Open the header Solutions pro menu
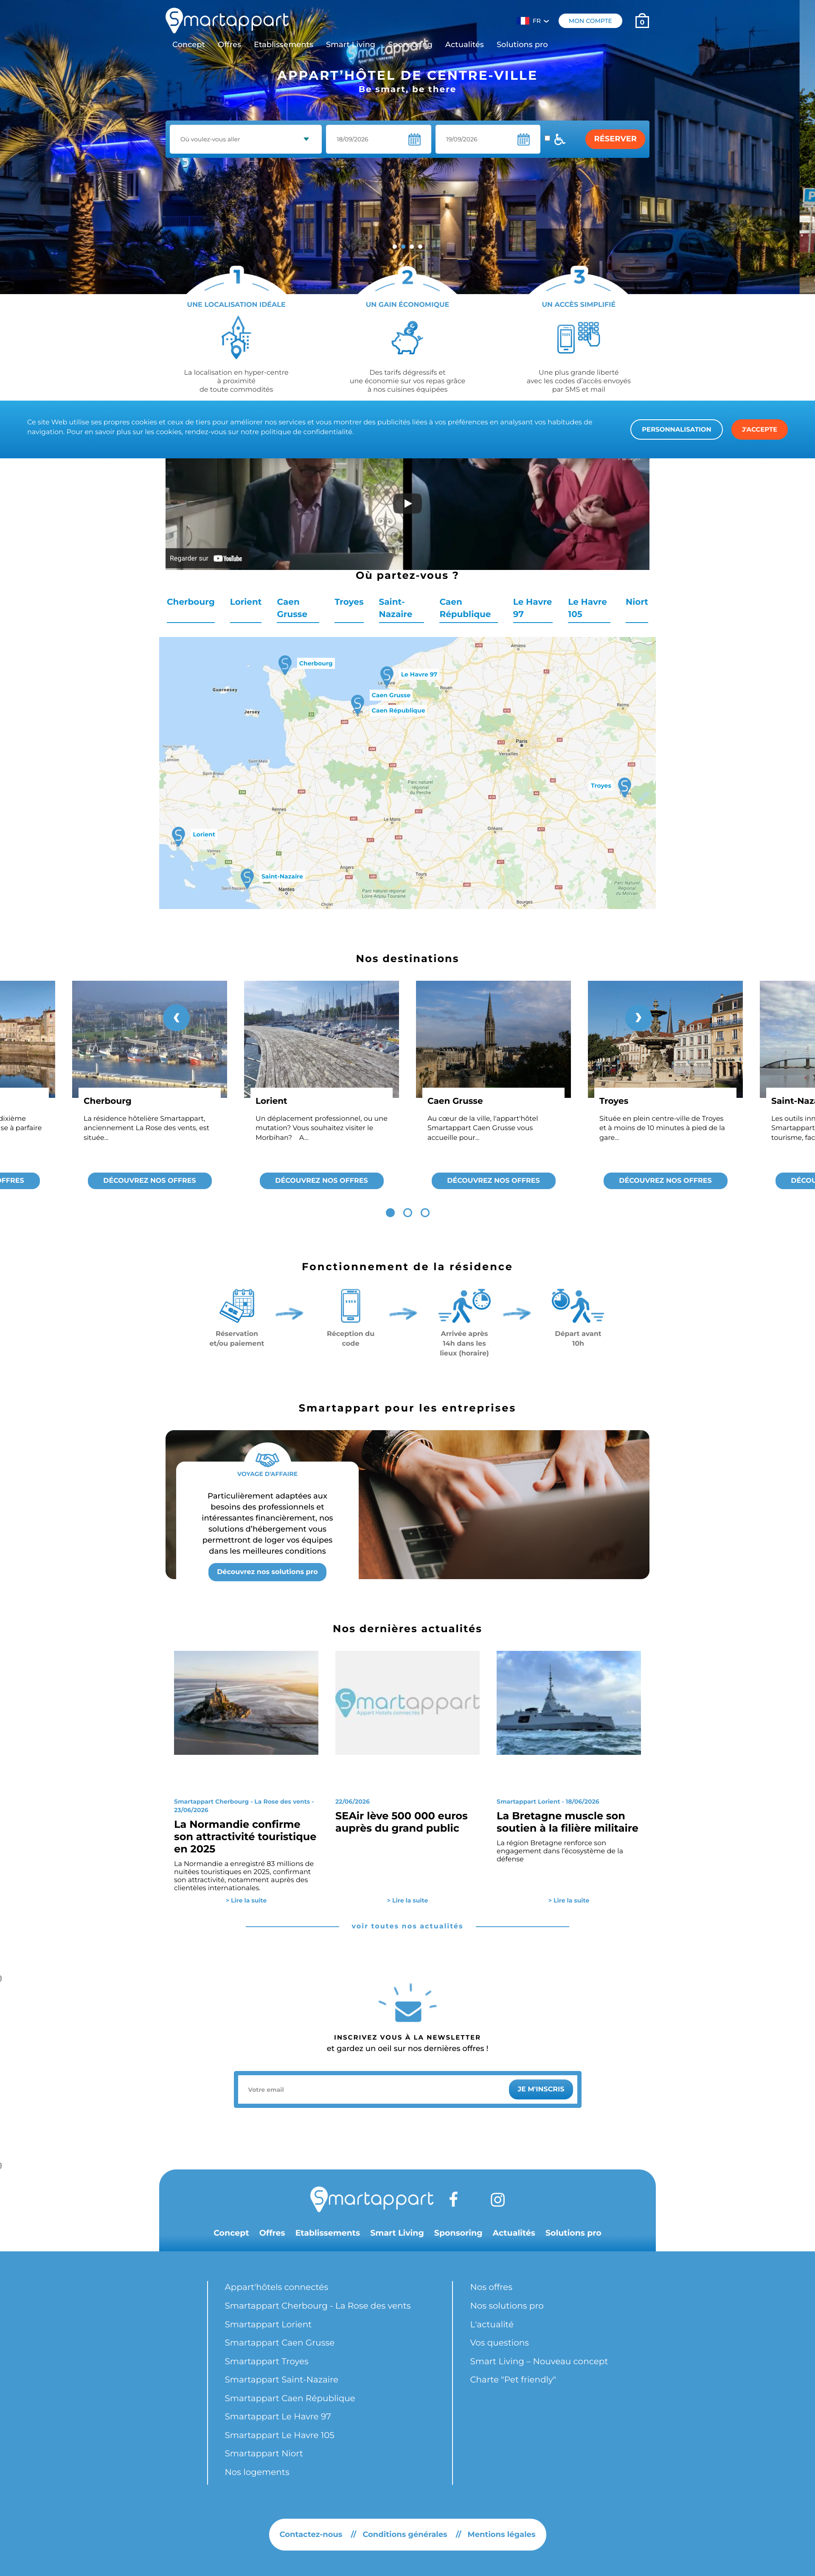 522,44
